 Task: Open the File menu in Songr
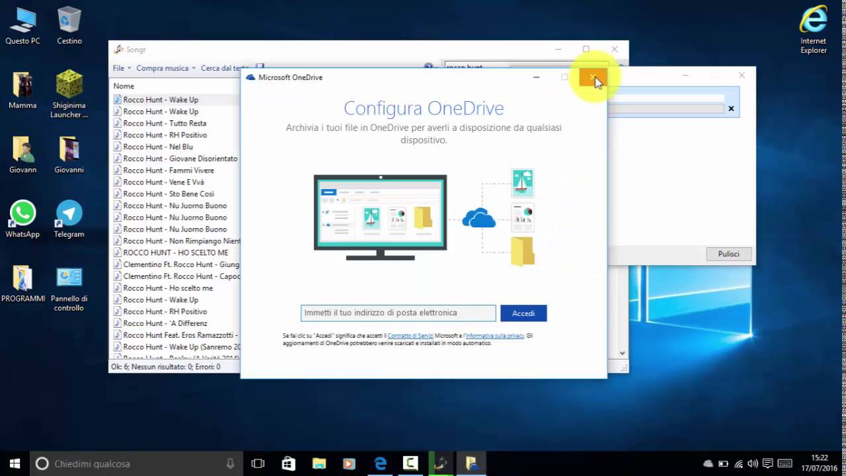122,68
